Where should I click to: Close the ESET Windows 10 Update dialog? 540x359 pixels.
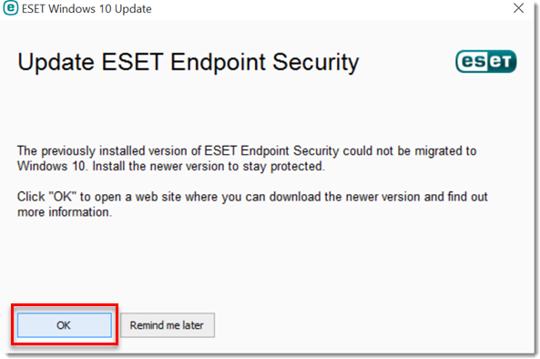[518, 8]
